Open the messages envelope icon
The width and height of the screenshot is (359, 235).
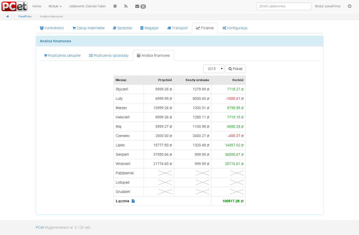137,6
